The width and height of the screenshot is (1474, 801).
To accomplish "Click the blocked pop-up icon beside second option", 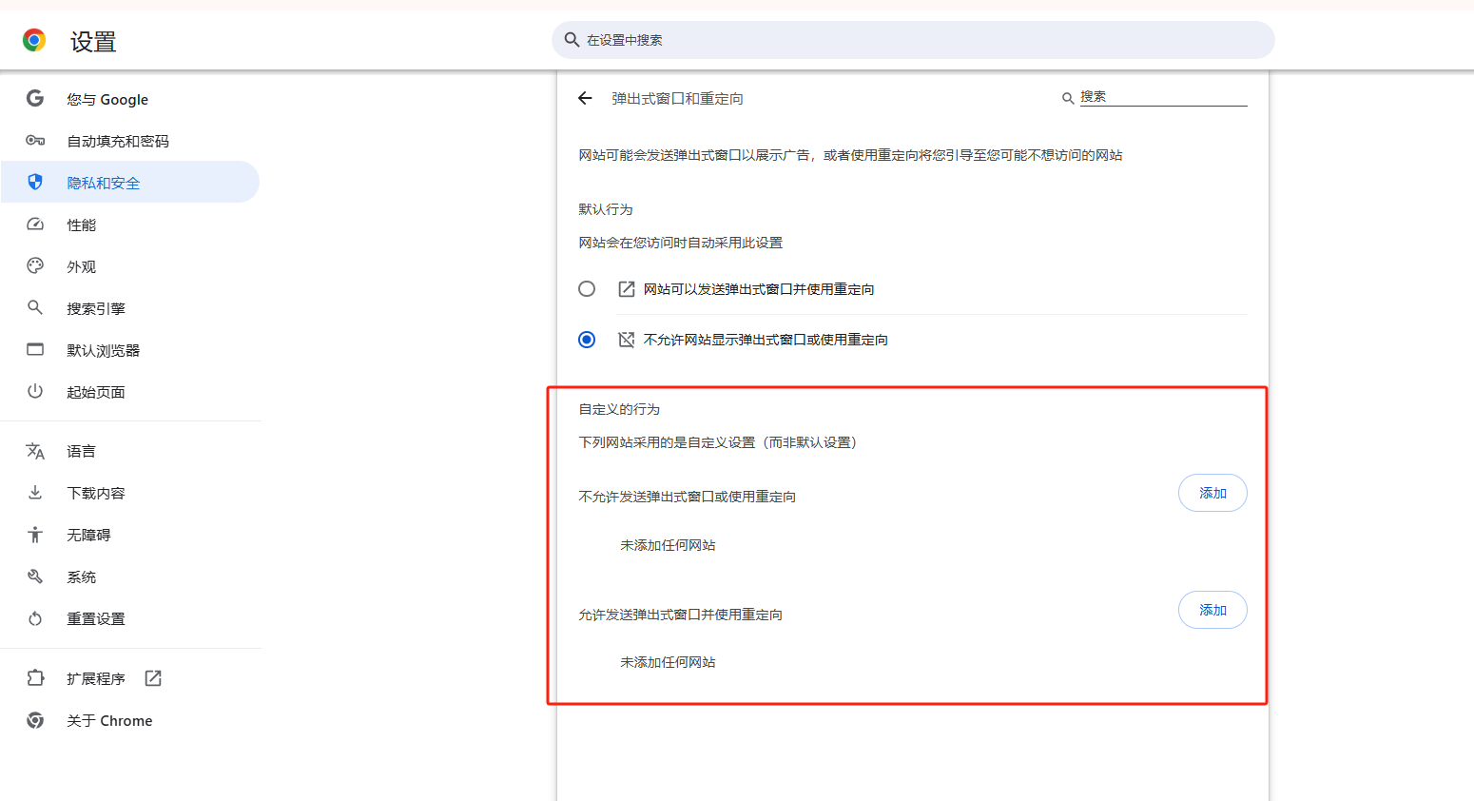I will pos(627,340).
